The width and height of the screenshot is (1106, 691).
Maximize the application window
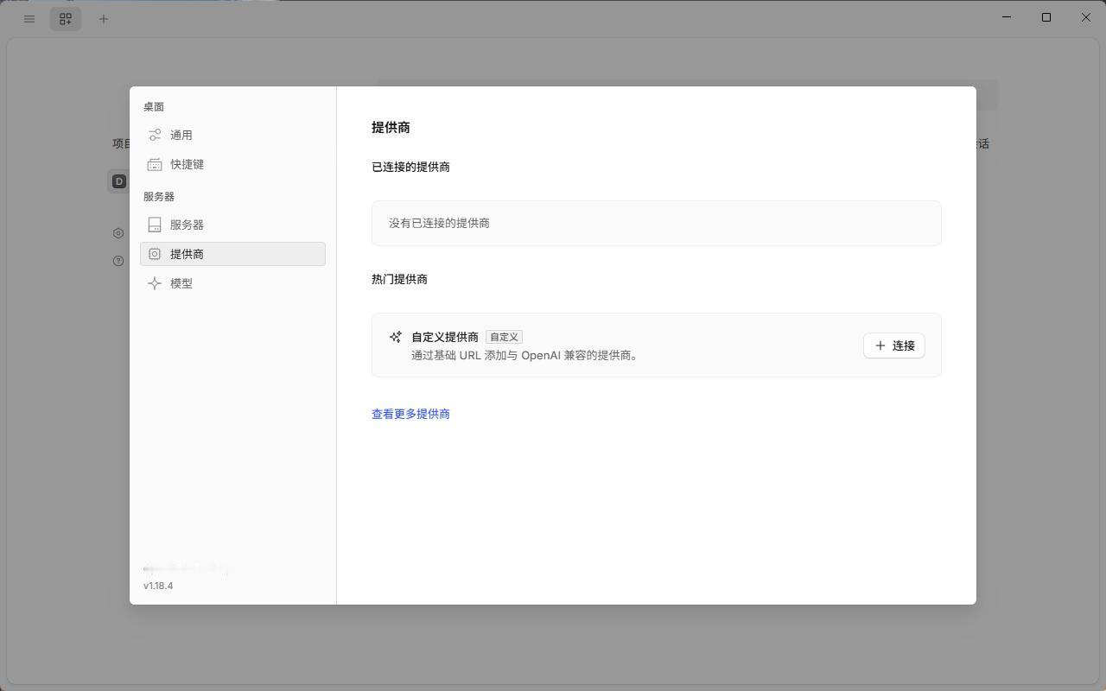1046,17
